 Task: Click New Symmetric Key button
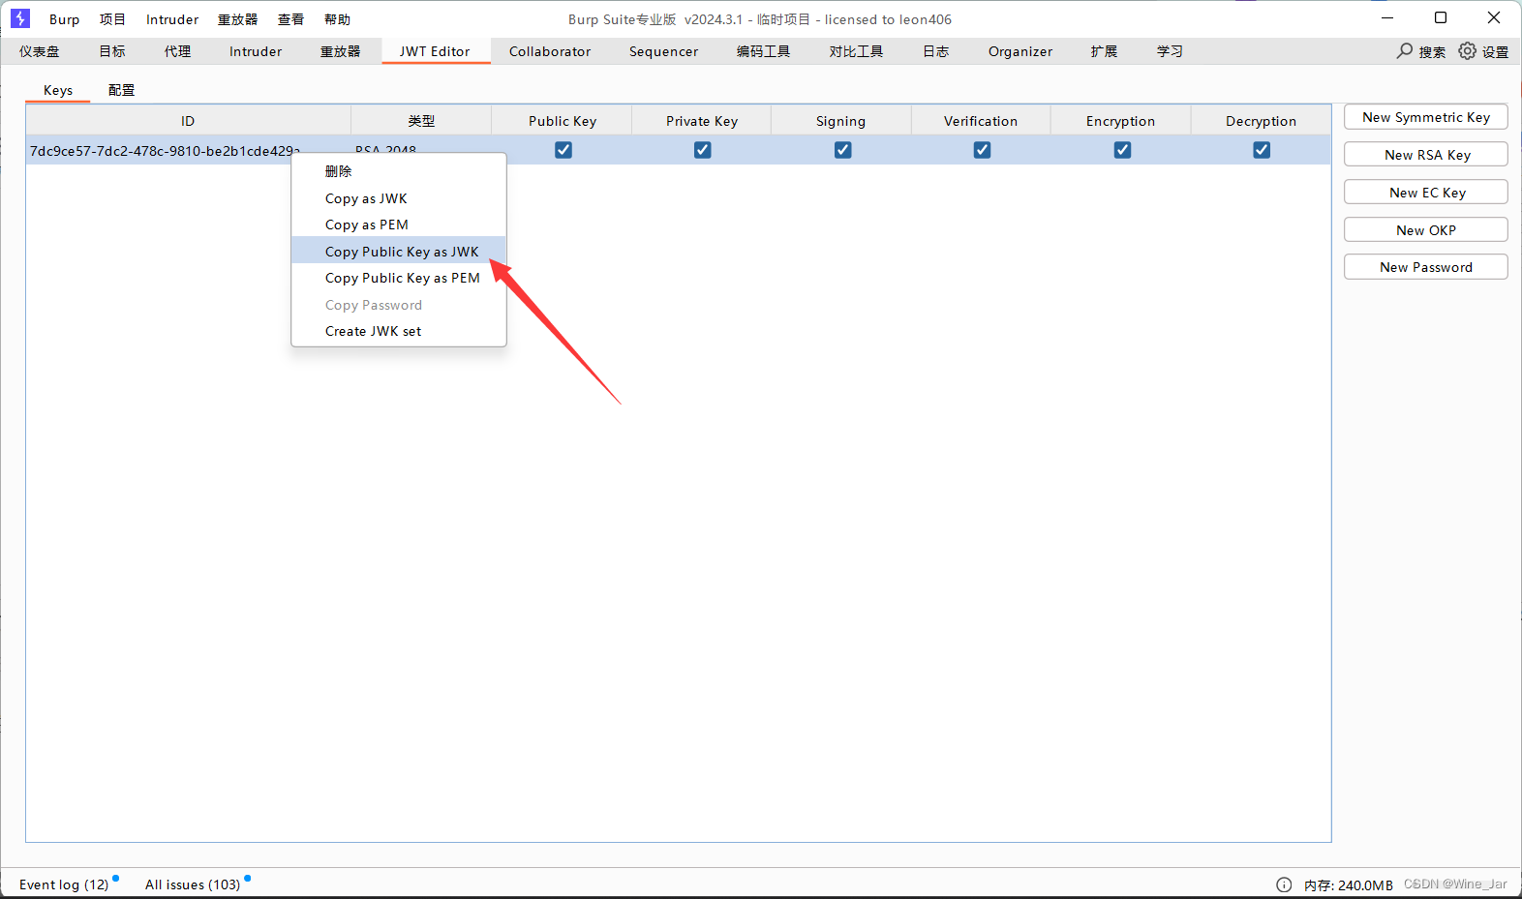[x=1426, y=117]
